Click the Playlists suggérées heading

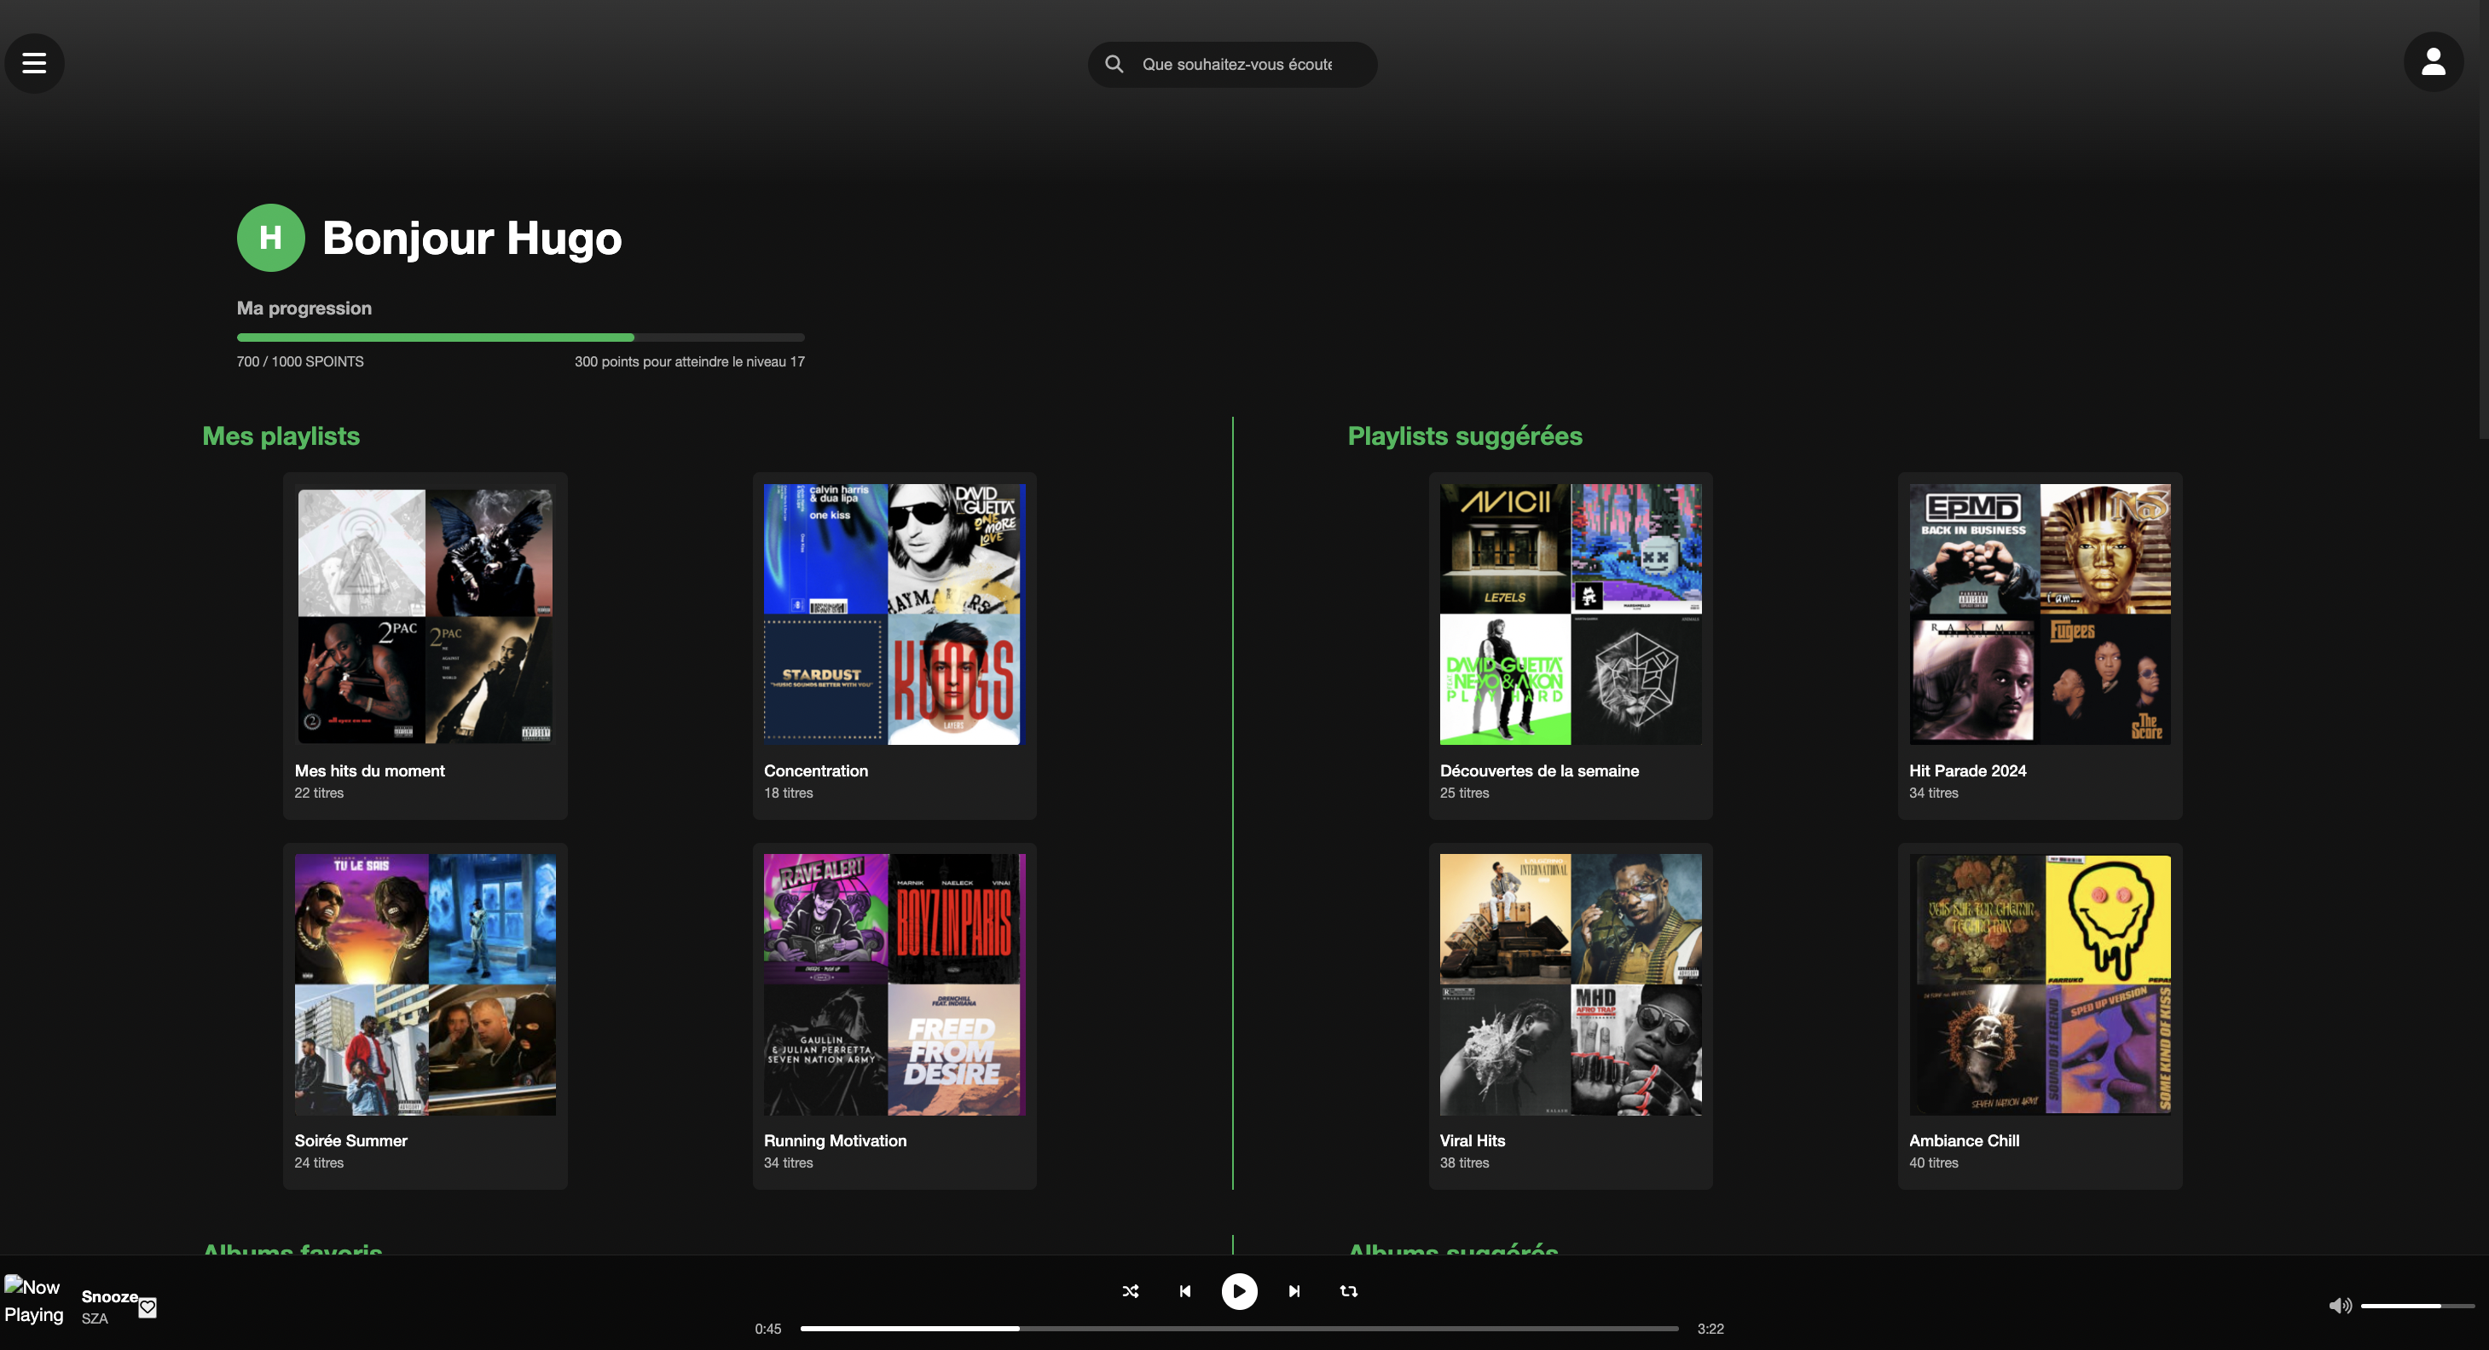pyautogui.click(x=1465, y=436)
